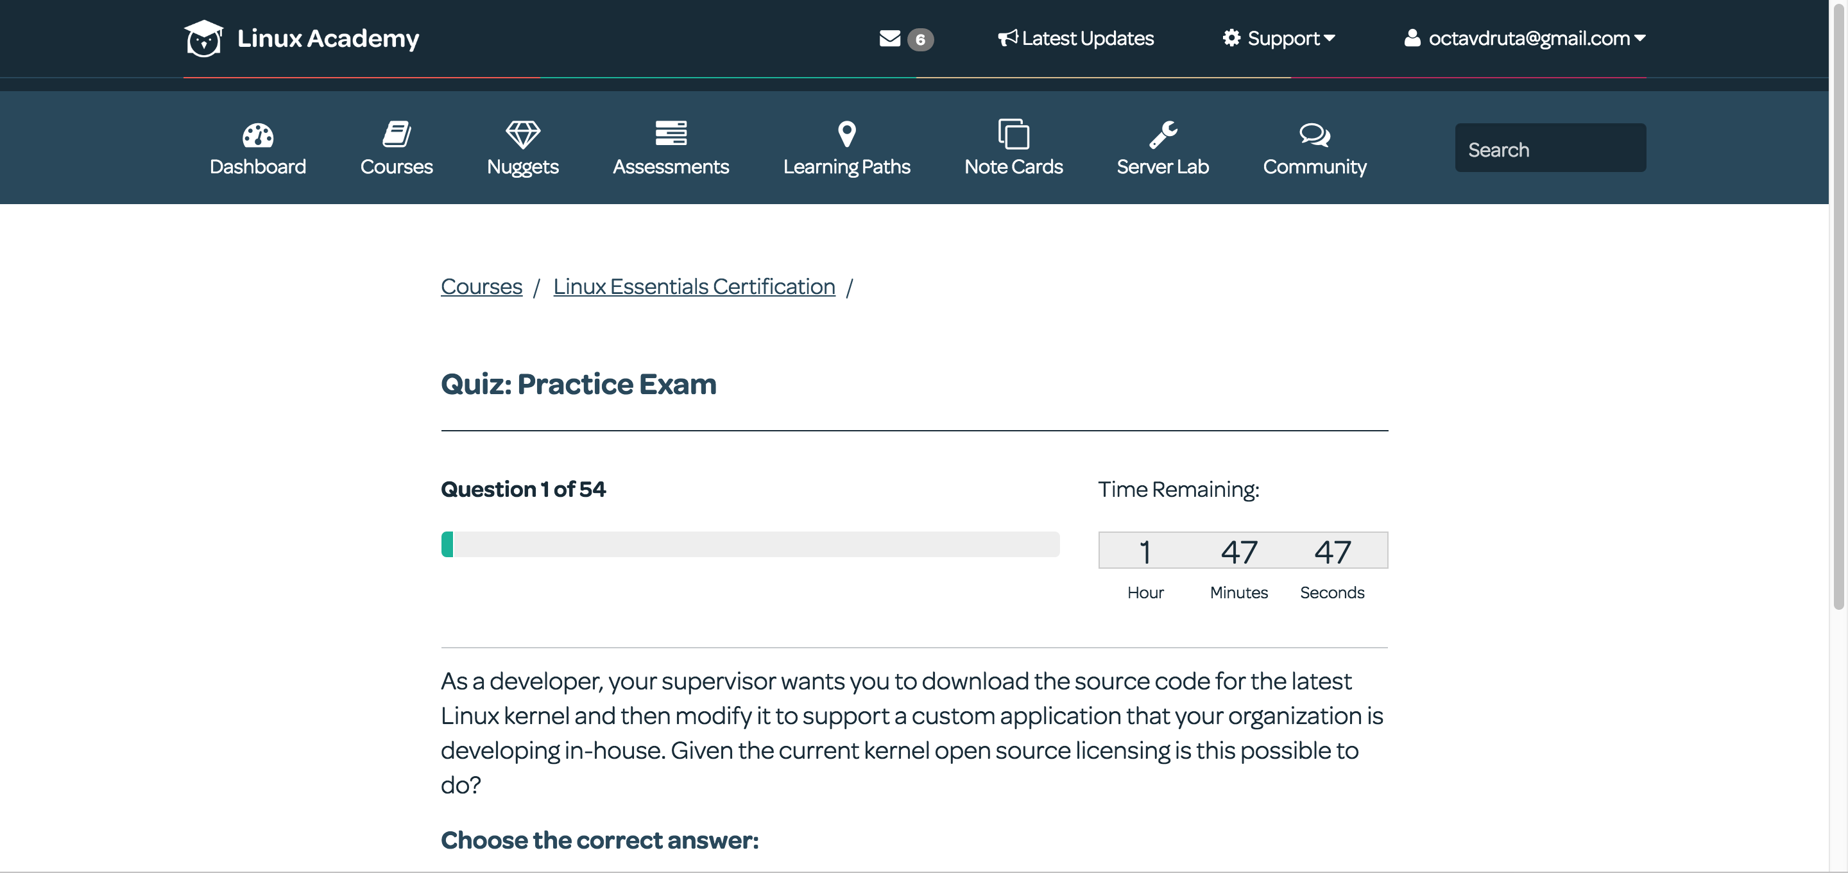Viewport: 1848px width, 873px height.
Task: Click the Server Lab wrench icon
Action: click(x=1163, y=134)
